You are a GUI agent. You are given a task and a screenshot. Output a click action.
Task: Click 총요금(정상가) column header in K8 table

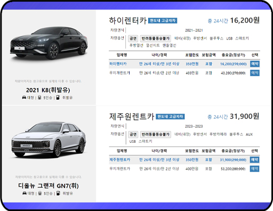pos(233,55)
